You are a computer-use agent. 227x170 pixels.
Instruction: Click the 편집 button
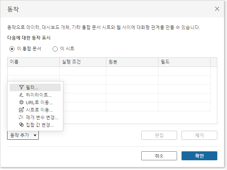pyautogui.click(x=159, y=135)
